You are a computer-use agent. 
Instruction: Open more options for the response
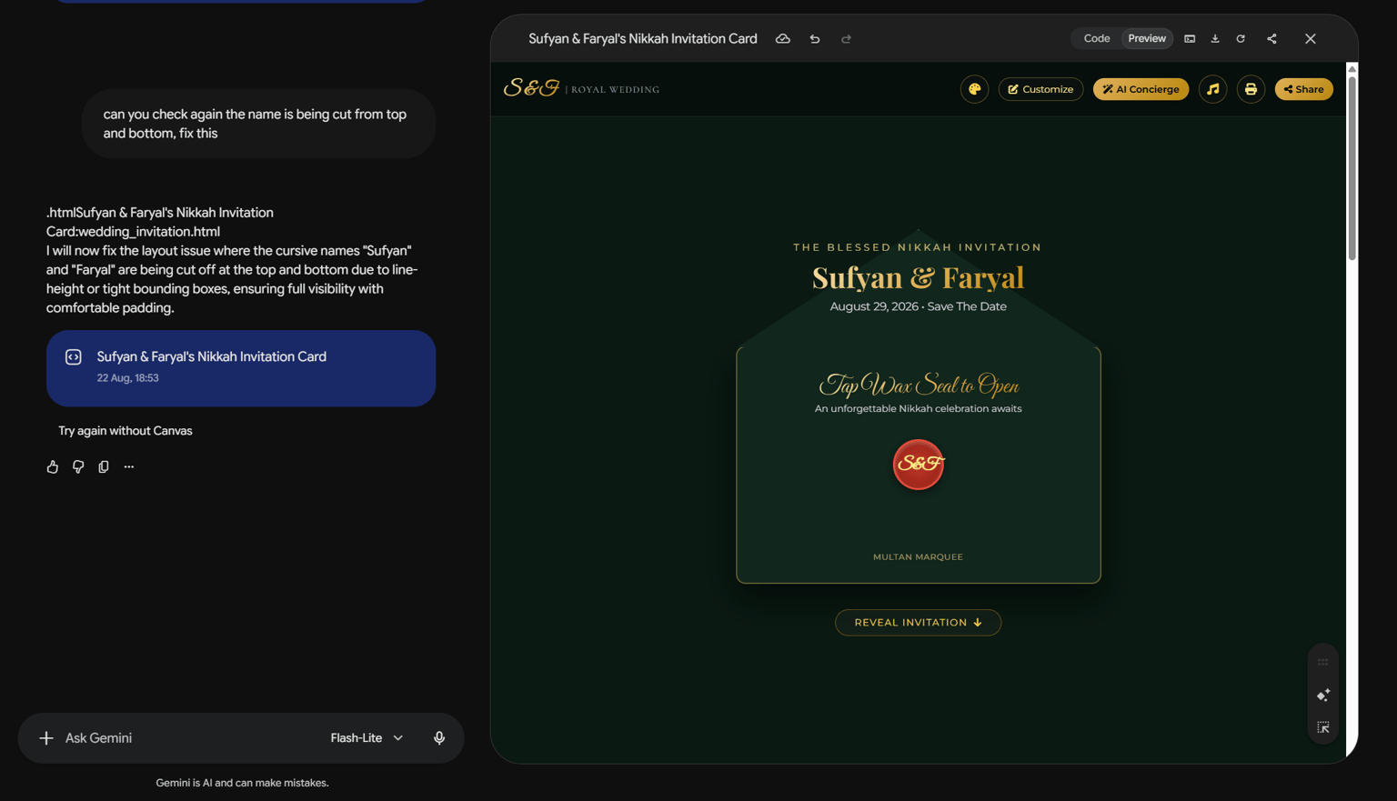[x=129, y=466]
